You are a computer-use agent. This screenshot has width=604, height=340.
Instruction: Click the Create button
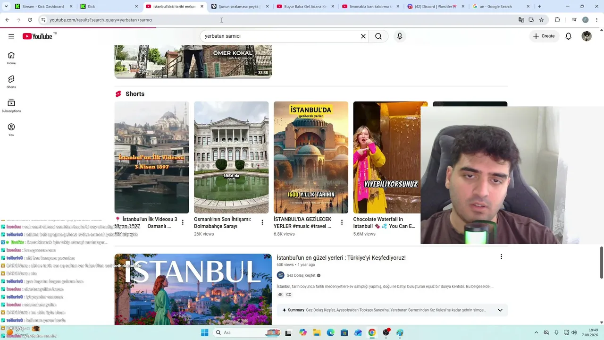coord(544,36)
